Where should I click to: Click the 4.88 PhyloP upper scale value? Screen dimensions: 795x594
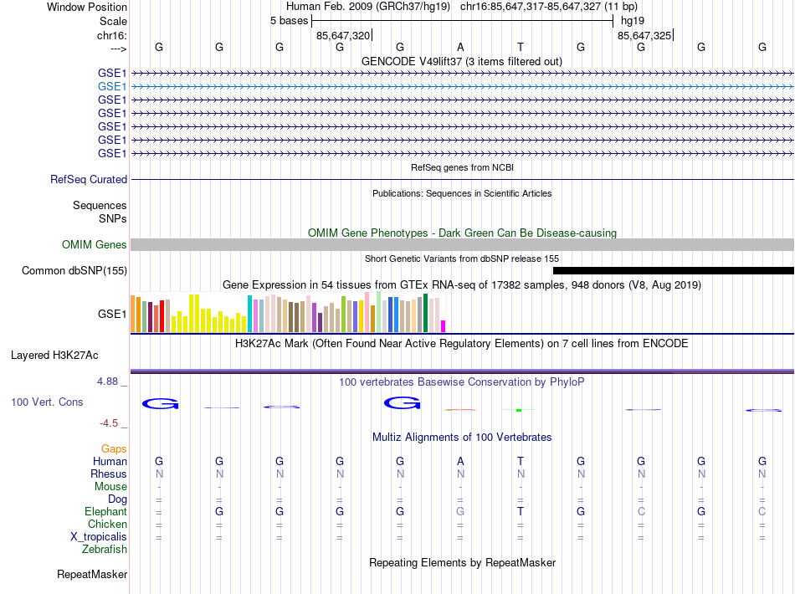[x=107, y=381]
